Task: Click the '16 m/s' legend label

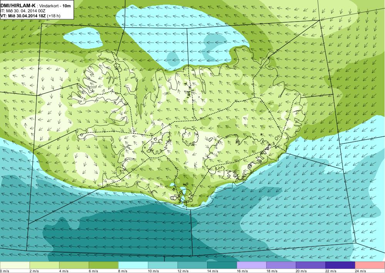Action: [x=242, y=271]
